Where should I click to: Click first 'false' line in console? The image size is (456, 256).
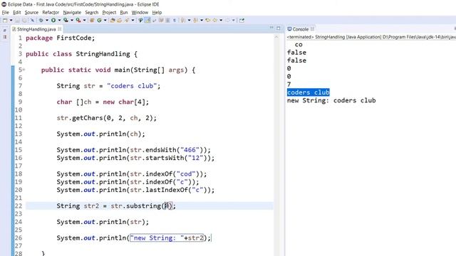[296, 53]
